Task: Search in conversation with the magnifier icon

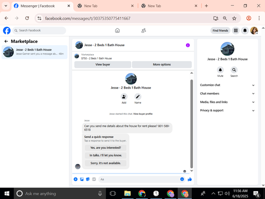Action: (x=234, y=70)
